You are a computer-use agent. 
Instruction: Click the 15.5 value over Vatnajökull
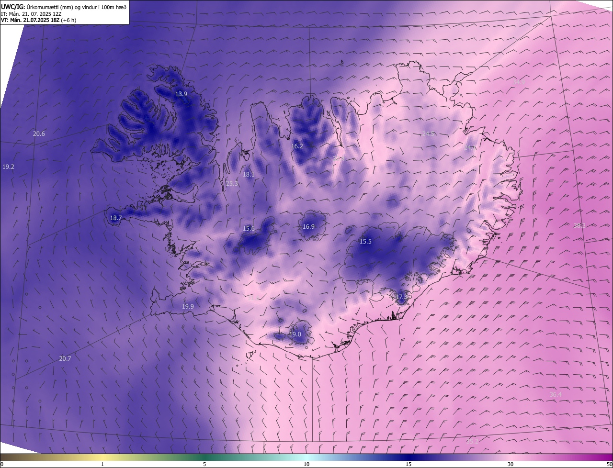(x=365, y=242)
